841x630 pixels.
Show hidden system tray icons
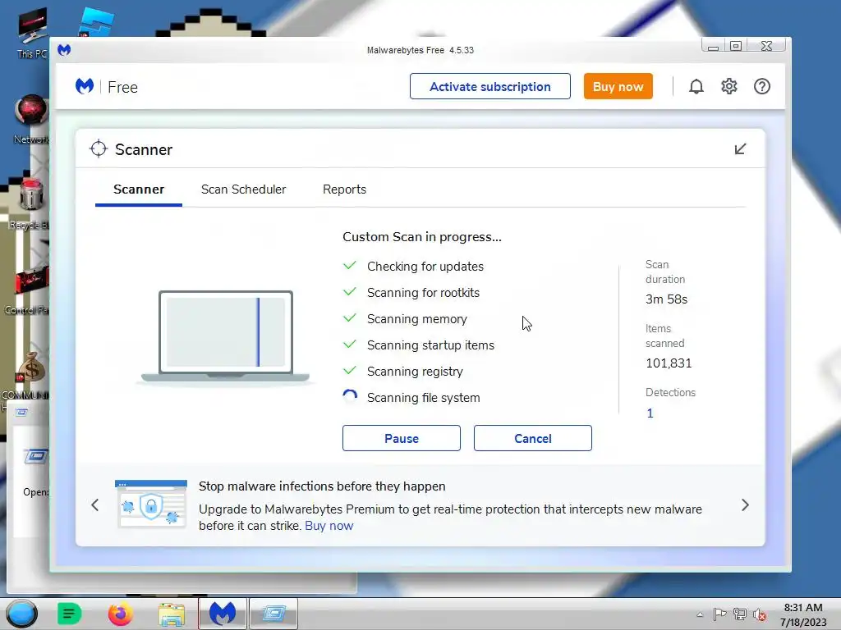(x=700, y=614)
